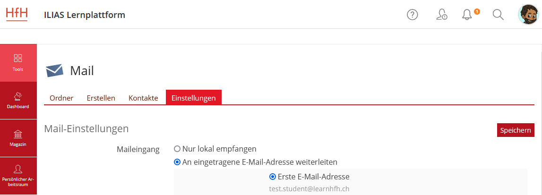The width and height of the screenshot is (542, 195).
Task: Select the Einstellungen tab
Action: (193, 98)
